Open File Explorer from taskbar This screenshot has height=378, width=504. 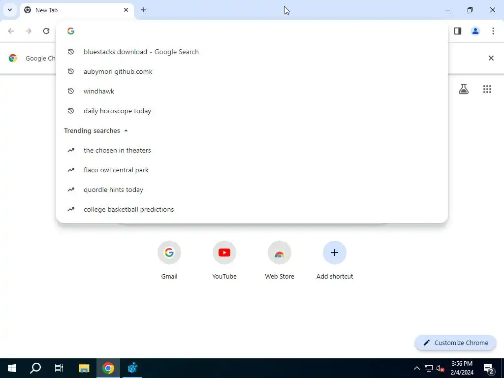(x=84, y=368)
